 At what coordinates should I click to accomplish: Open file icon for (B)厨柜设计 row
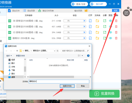click(90, 21)
